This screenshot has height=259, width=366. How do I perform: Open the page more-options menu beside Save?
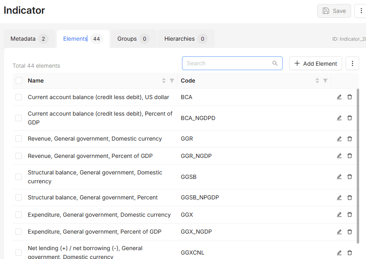coord(361,11)
